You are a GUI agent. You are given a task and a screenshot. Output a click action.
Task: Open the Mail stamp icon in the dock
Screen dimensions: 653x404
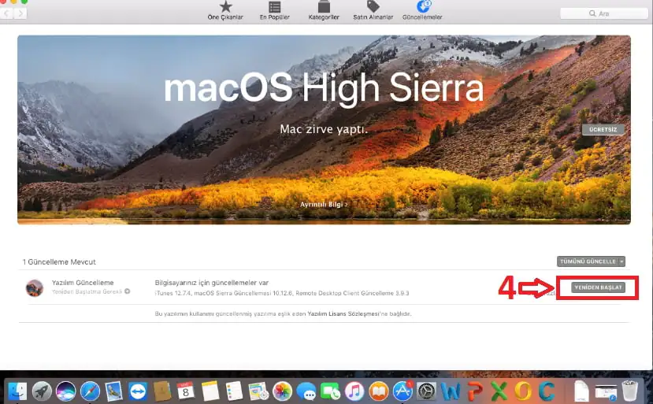coord(113,391)
